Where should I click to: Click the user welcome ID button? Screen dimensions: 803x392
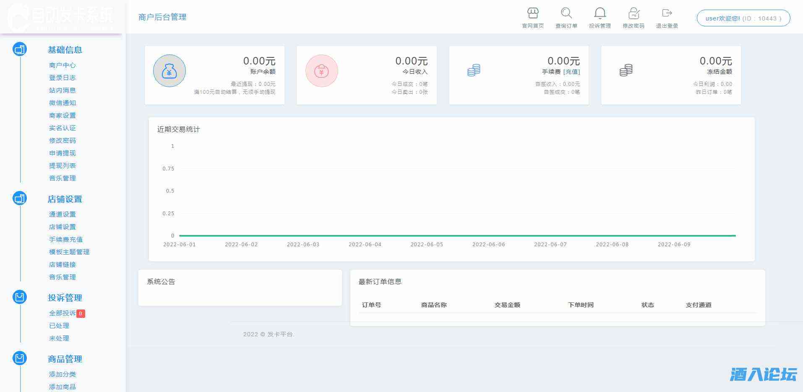click(x=743, y=18)
